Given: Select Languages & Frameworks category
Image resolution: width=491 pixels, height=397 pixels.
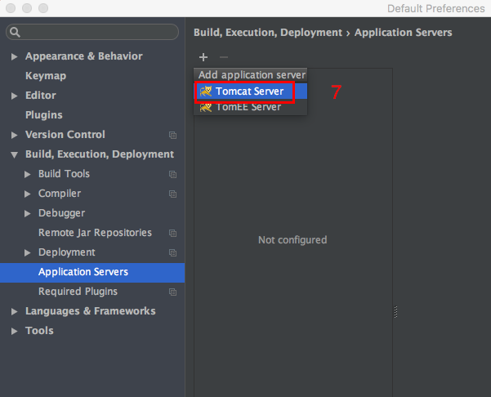Looking at the screenshot, I should (90, 311).
